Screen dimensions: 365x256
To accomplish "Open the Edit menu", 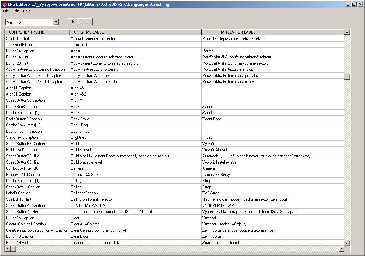I will [16, 11].
